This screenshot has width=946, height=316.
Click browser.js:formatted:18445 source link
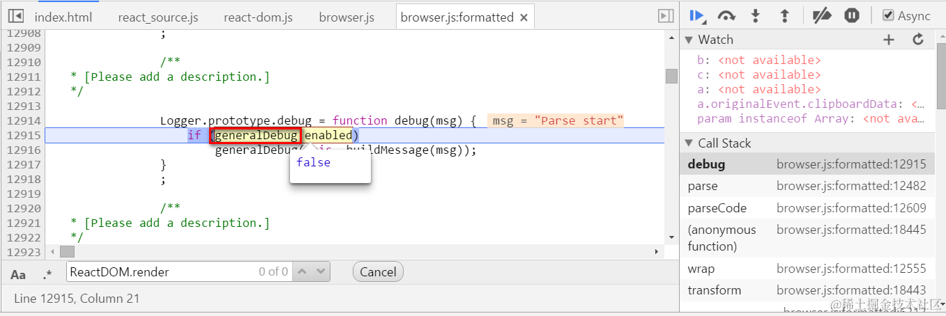pyautogui.click(x=851, y=230)
